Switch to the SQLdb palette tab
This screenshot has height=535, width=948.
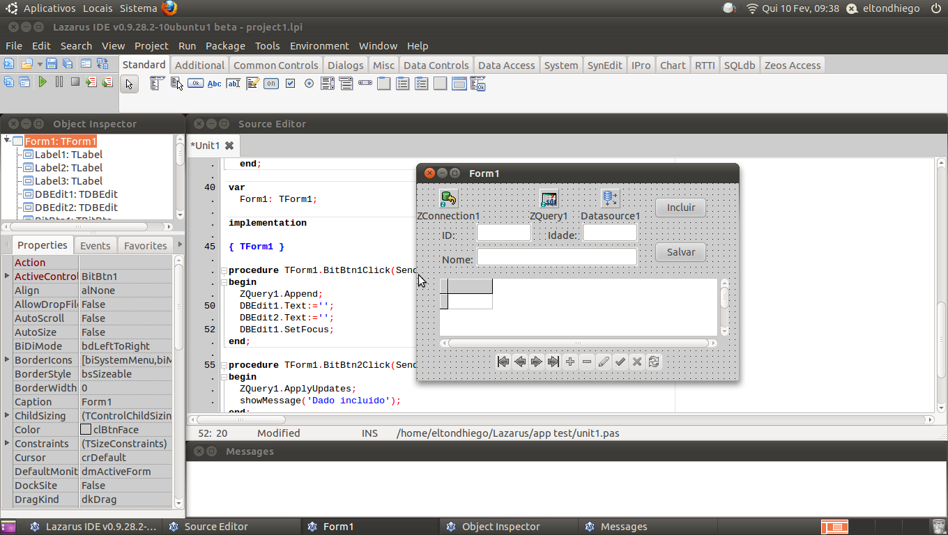[x=739, y=65]
